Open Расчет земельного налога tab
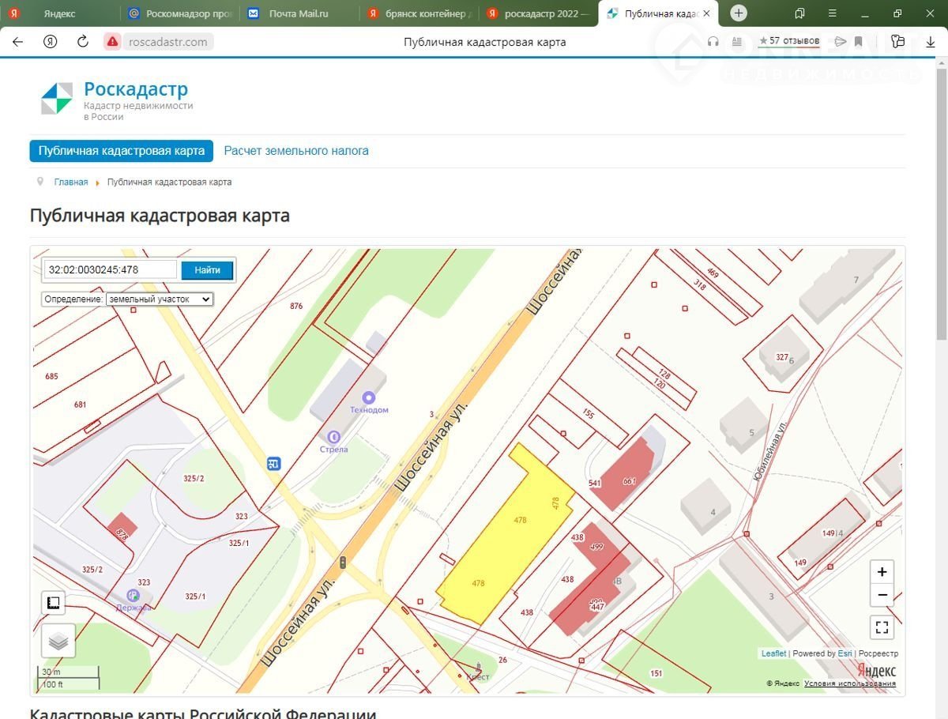Screen dimensions: 948x719 296,151
